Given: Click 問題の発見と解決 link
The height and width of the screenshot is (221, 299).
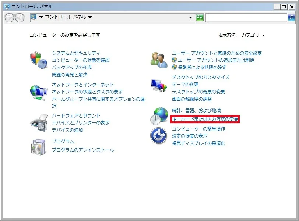Looking at the screenshot, I should pyautogui.click(x=70, y=75).
